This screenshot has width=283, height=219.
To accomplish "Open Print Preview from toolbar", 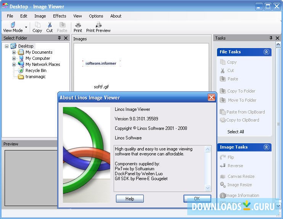I will click(x=98, y=27).
